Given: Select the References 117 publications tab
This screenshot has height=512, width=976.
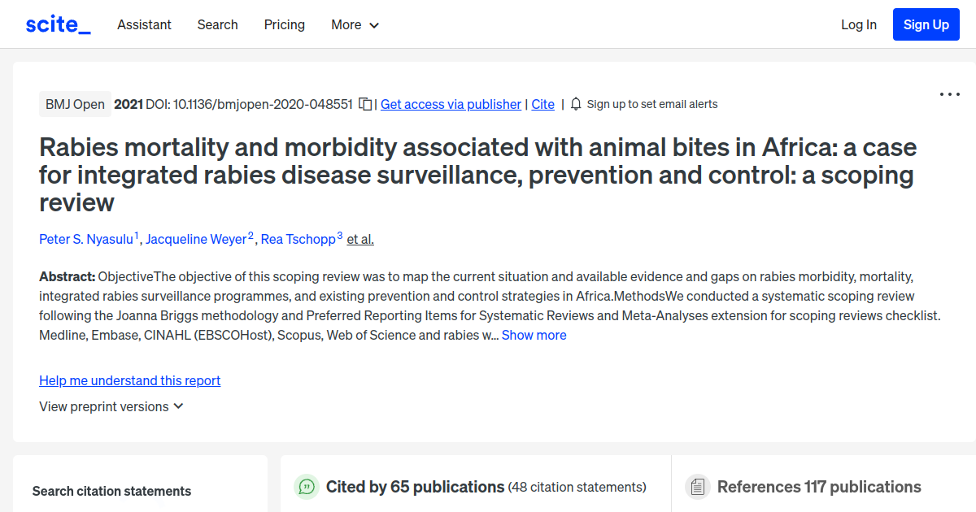Looking at the screenshot, I should coord(818,487).
